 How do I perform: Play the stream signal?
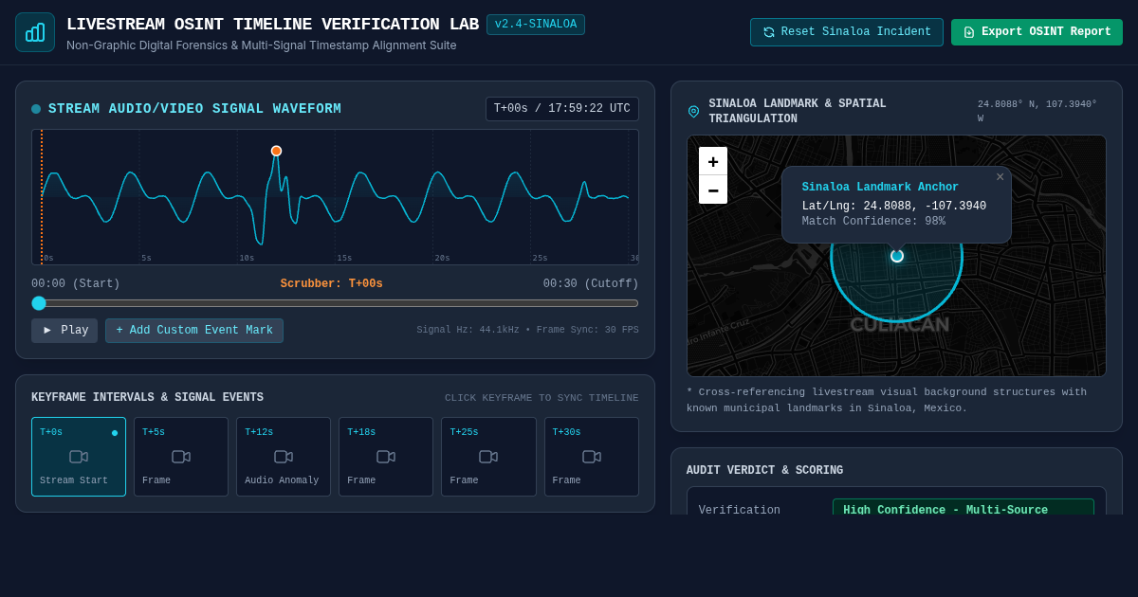64,331
